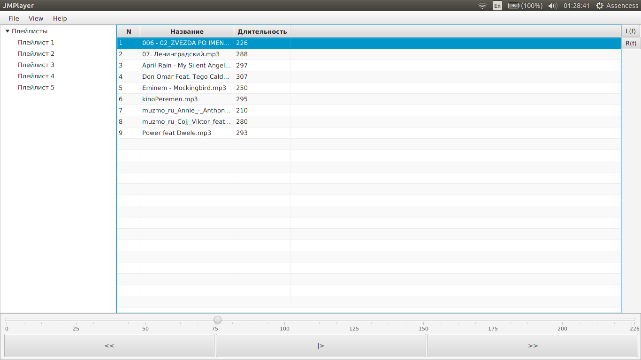Click the R(f) button

coord(631,44)
